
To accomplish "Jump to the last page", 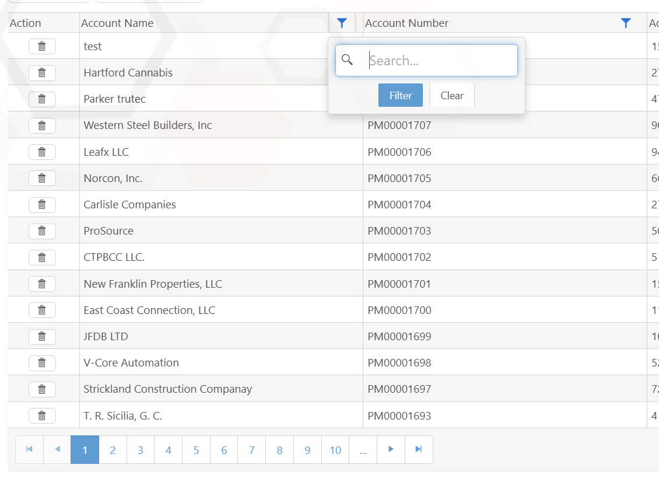I will point(419,450).
